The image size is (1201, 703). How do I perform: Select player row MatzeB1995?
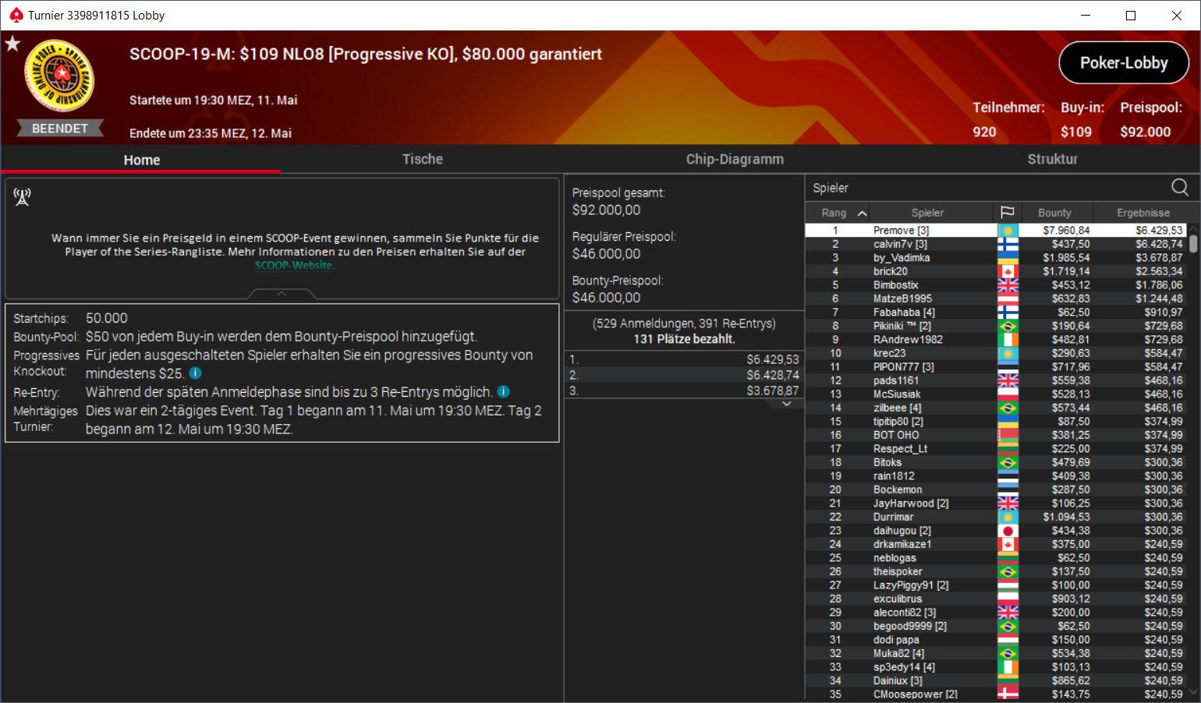click(995, 299)
